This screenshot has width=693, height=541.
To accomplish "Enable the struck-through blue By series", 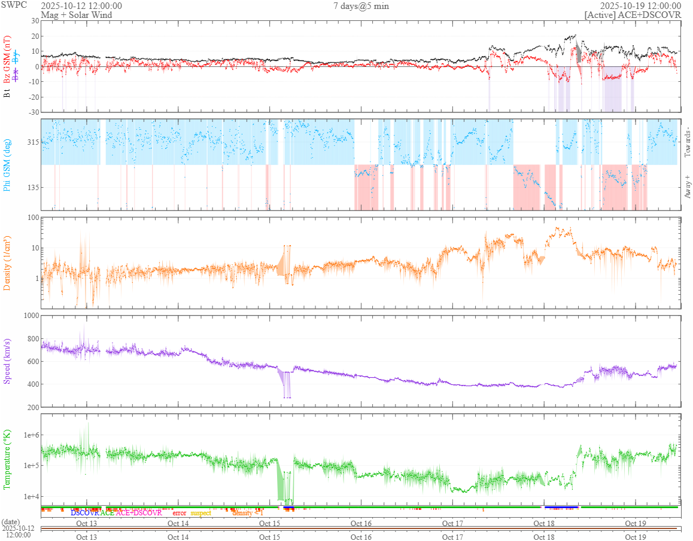I will pyautogui.click(x=16, y=57).
